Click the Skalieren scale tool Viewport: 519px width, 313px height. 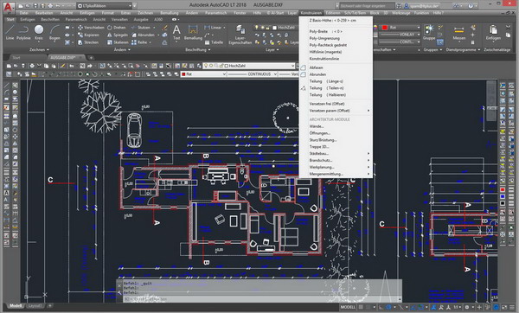coord(118,42)
